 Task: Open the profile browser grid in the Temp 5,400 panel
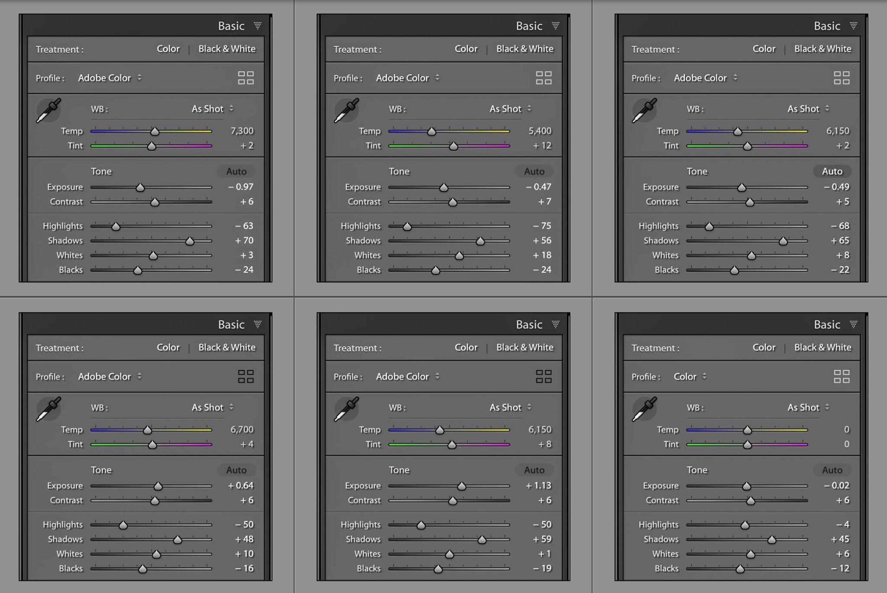(544, 78)
